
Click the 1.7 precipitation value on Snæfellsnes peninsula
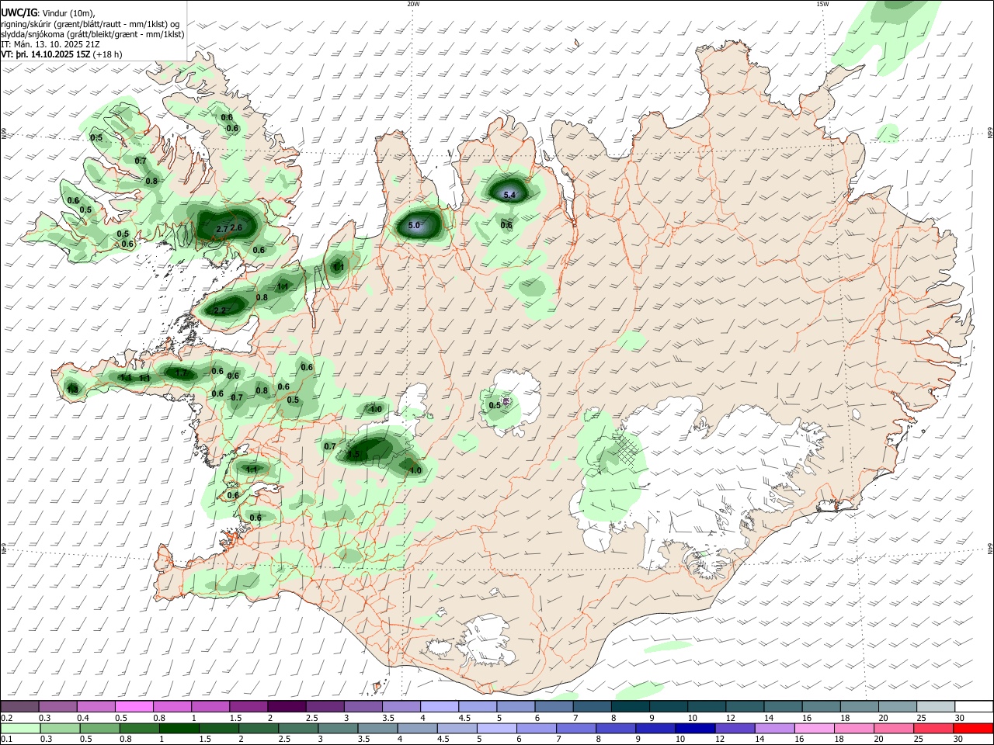click(181, 373)
